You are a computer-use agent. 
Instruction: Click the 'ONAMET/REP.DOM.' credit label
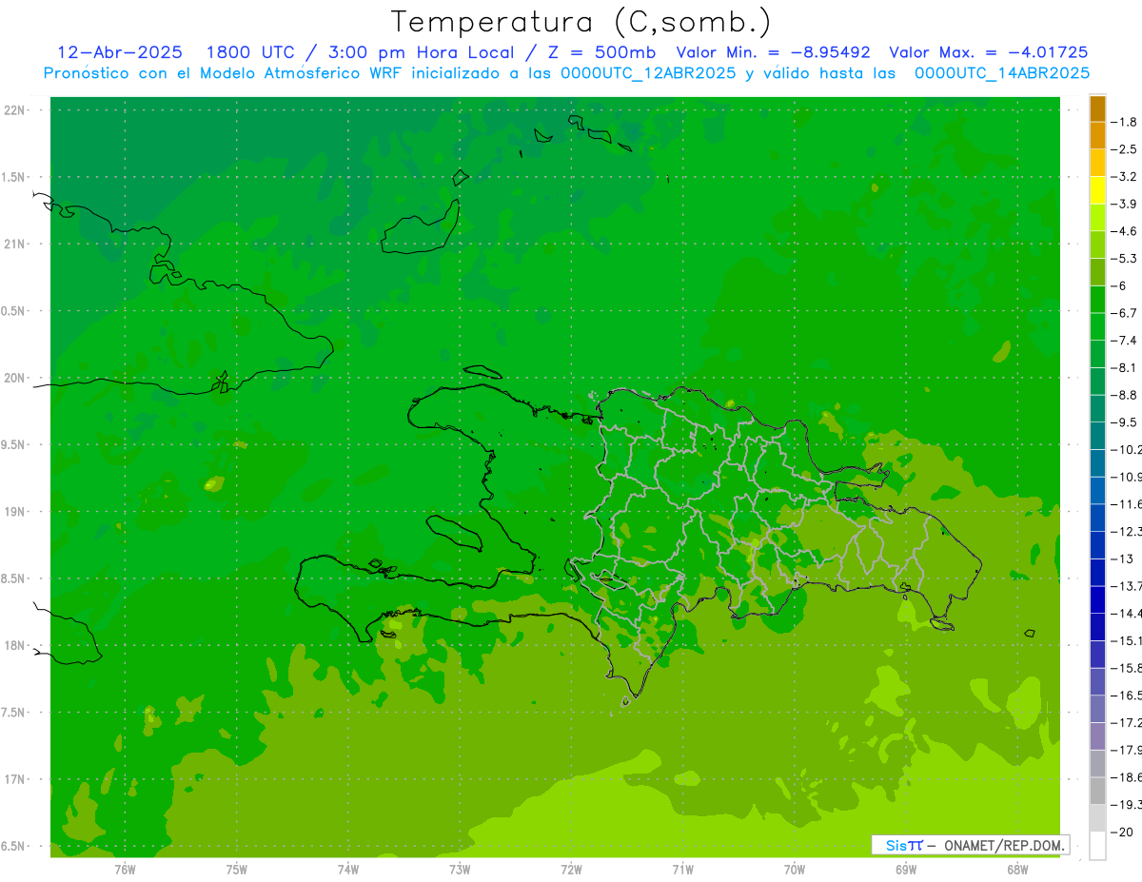click(1005, 845)
